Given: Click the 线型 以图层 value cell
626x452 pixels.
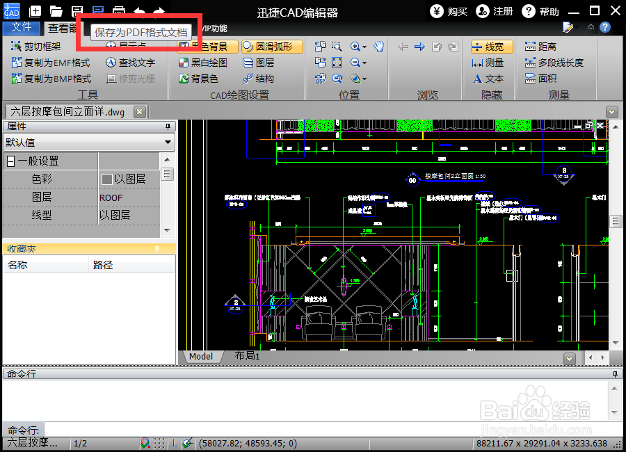Looking at the screenshot, I should pos(129,215).
